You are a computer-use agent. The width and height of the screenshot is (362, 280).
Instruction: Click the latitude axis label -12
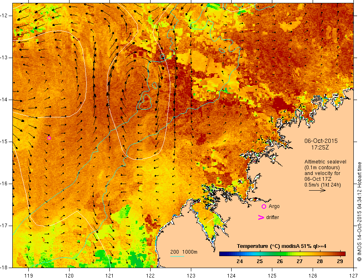click(4, 16)
